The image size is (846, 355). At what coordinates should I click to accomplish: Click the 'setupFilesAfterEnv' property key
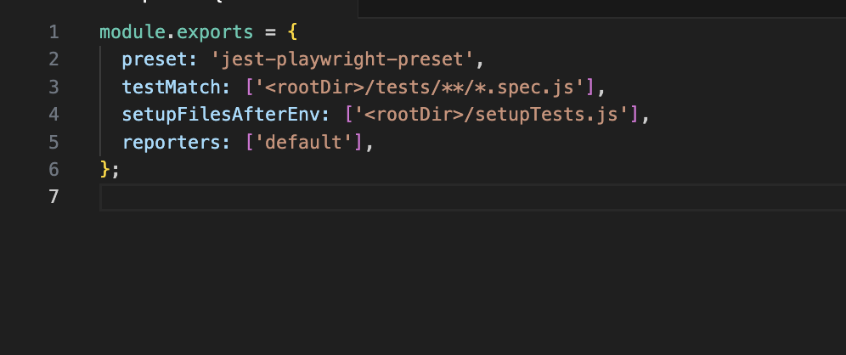coord(221,115)
